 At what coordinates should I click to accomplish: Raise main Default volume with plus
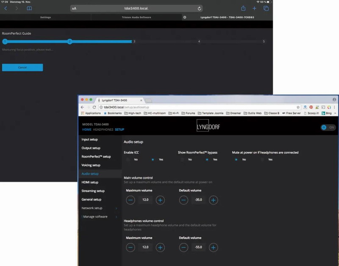[214, 200]
